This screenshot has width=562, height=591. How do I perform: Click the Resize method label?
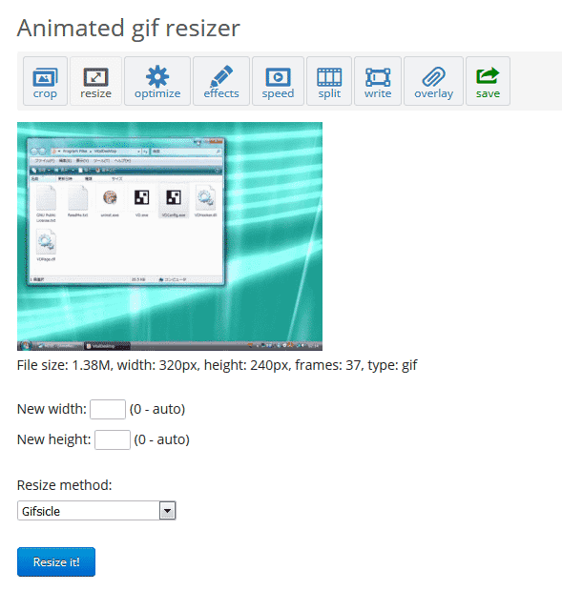(65, 485)
